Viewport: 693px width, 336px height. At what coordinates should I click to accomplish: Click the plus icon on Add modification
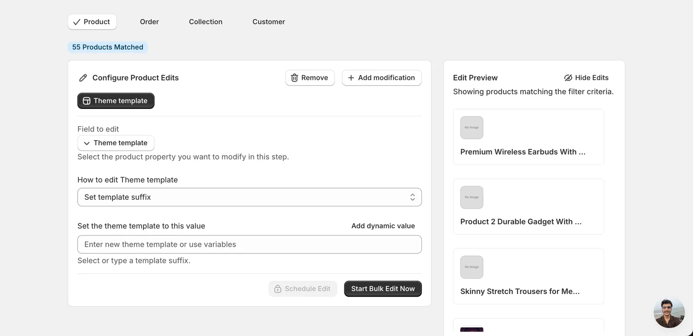click(x=351, y=78)
